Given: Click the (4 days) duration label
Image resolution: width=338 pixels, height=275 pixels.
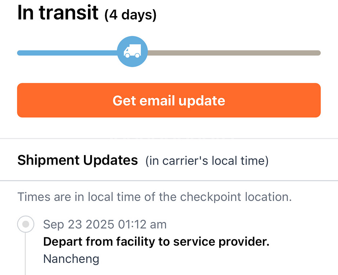Looking at the screenshot, I should (130, 15).
